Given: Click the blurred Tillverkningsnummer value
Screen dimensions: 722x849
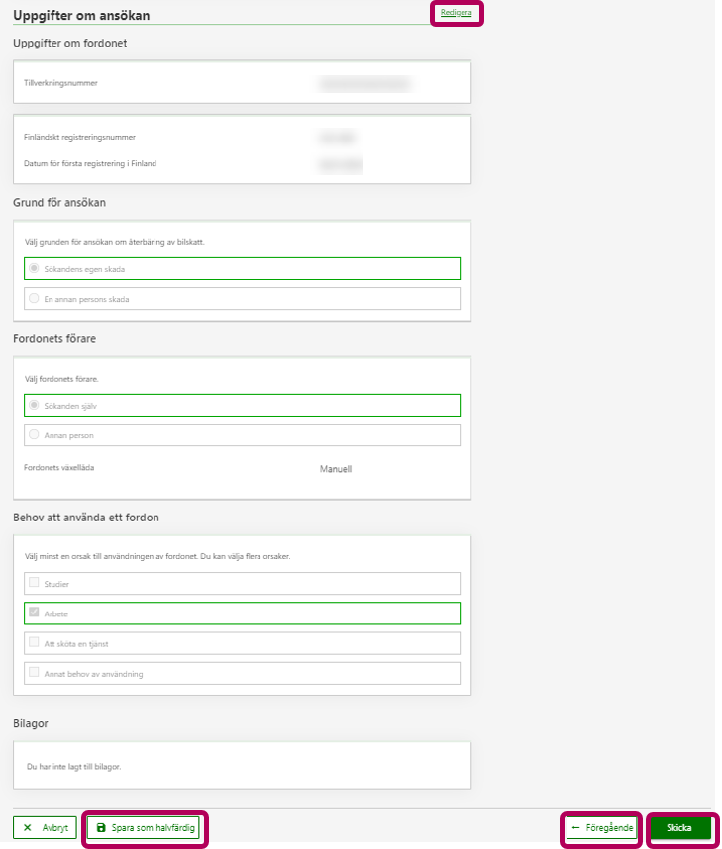Looking at the screenshot, I should 363,83.
